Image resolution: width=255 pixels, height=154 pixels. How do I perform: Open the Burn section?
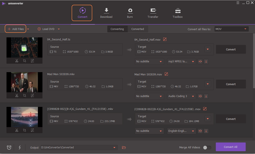click(130, 13)
